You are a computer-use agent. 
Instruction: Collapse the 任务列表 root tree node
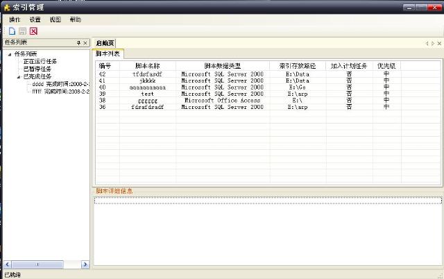9,54
